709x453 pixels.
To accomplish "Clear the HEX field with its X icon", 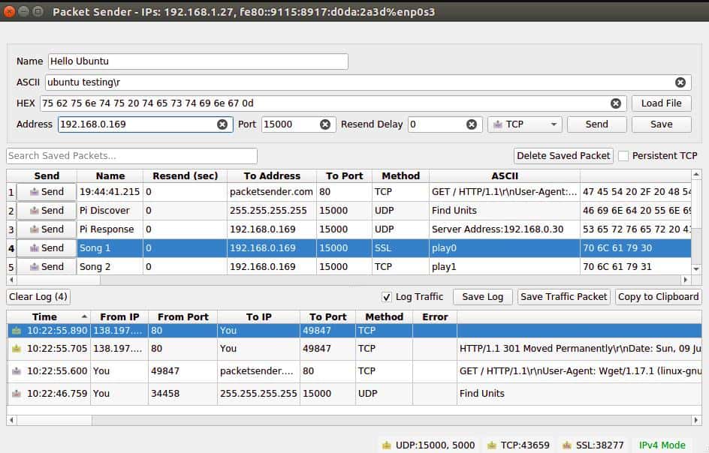I will (615, 103).
